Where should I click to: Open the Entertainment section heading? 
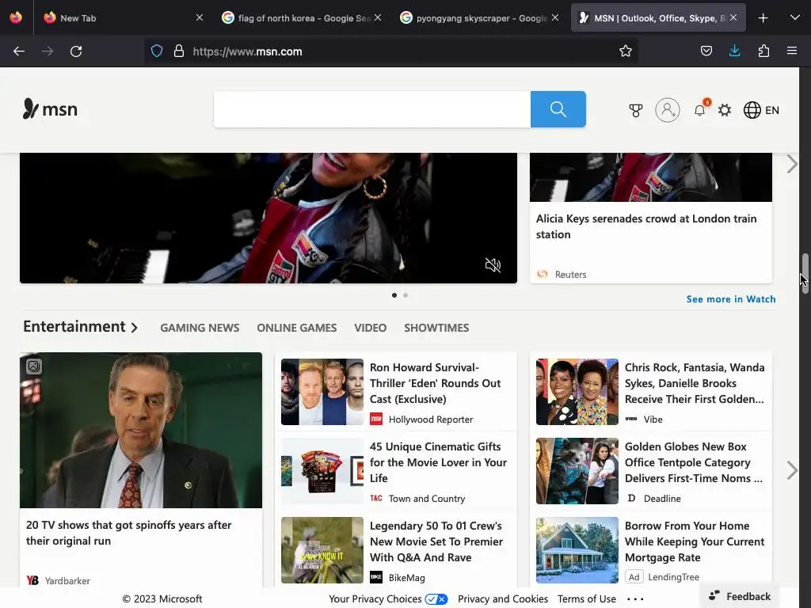click(x=80, y=327)
